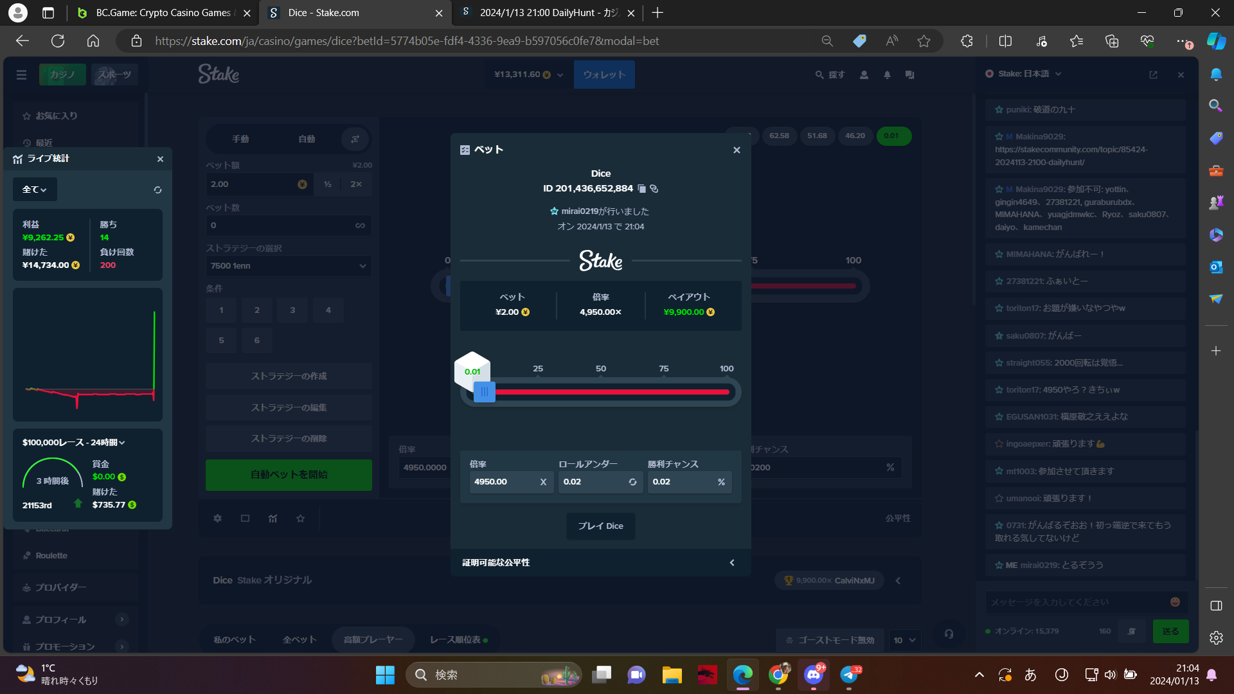Select 自動 auto bet tab

coord(307,139)
